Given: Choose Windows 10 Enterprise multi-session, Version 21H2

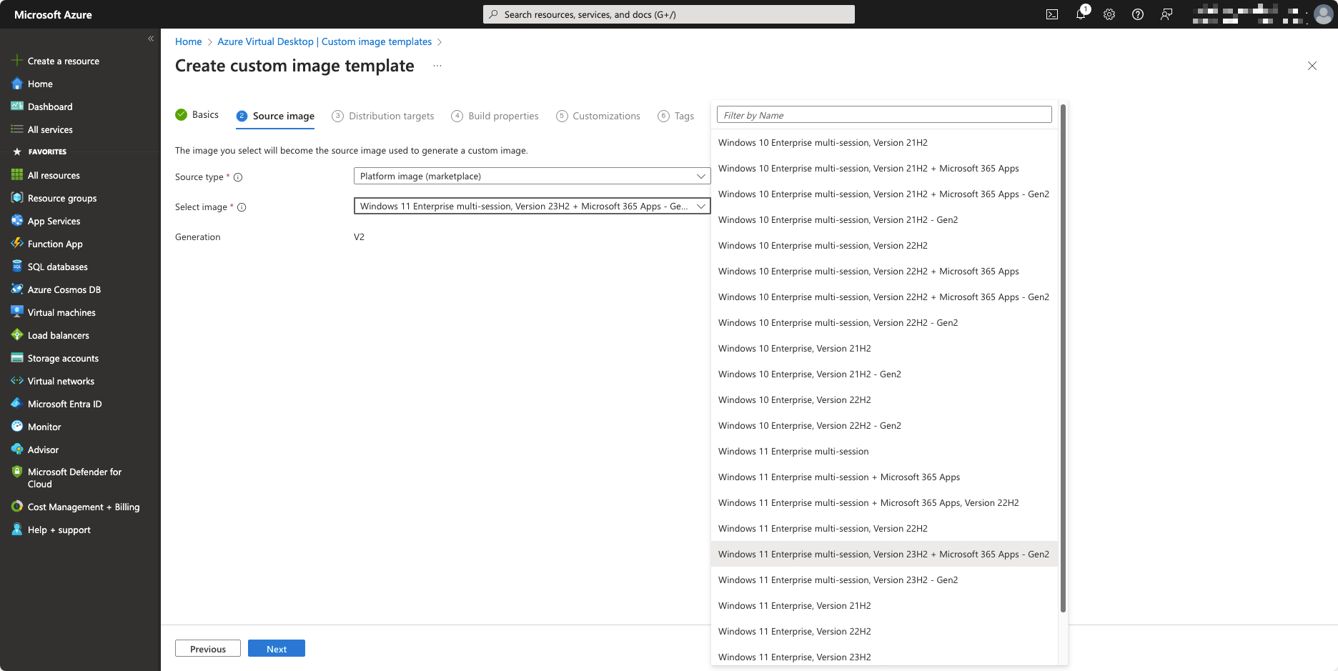Looking at the screenshot, I should 884,143.
